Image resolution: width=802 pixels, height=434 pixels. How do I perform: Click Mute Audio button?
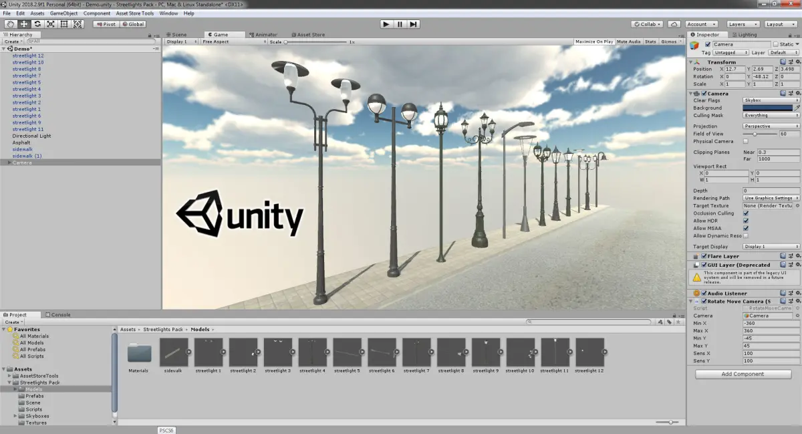tap(629, 41)
